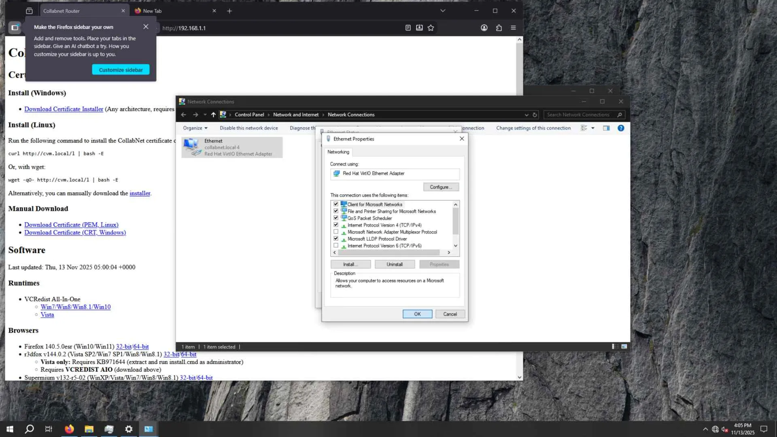Open the Firefox list all tabs chevron

[x=443, y=11]
